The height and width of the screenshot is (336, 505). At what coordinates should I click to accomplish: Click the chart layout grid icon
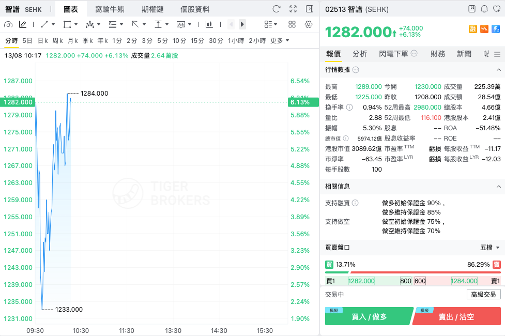(x=292, y=24)
